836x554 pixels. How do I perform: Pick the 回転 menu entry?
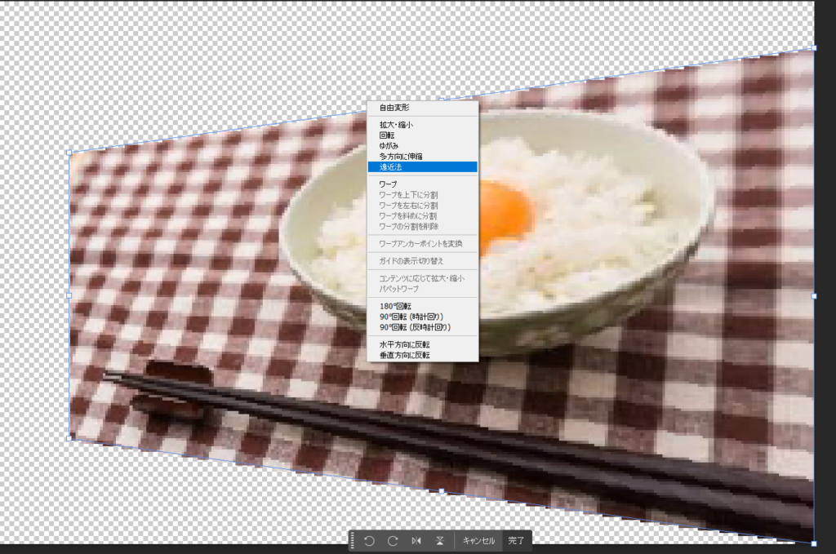pos(387,135)
